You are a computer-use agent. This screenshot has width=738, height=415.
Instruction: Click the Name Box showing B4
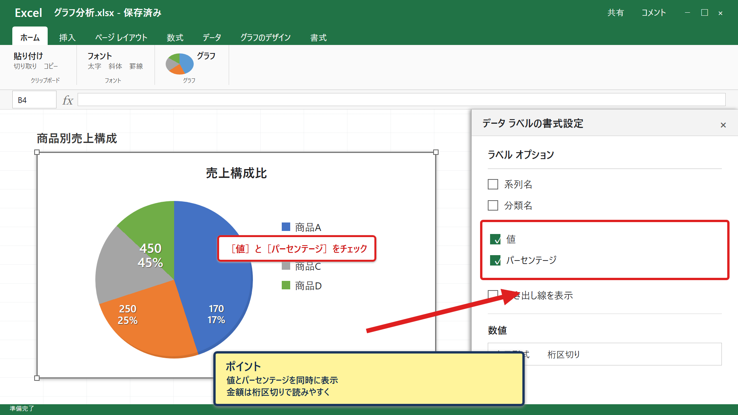point(34,100)
